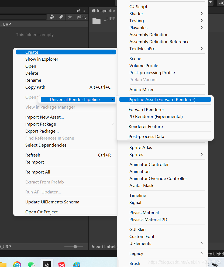Choose Volume Profile

coord(163,65)
